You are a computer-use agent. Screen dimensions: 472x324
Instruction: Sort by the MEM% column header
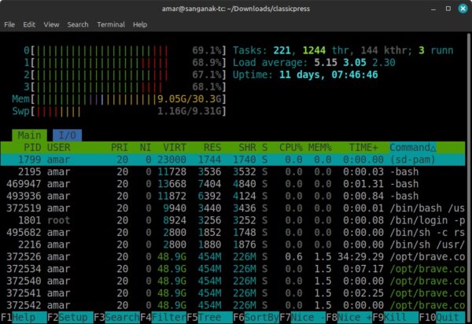(320, 147)
